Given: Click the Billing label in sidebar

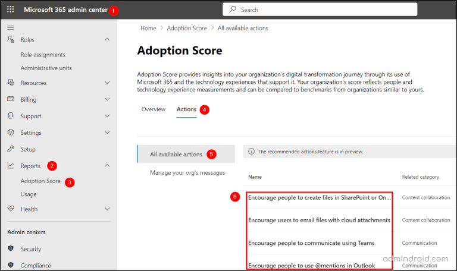Looking at the screenshot, I should (29, 100).
